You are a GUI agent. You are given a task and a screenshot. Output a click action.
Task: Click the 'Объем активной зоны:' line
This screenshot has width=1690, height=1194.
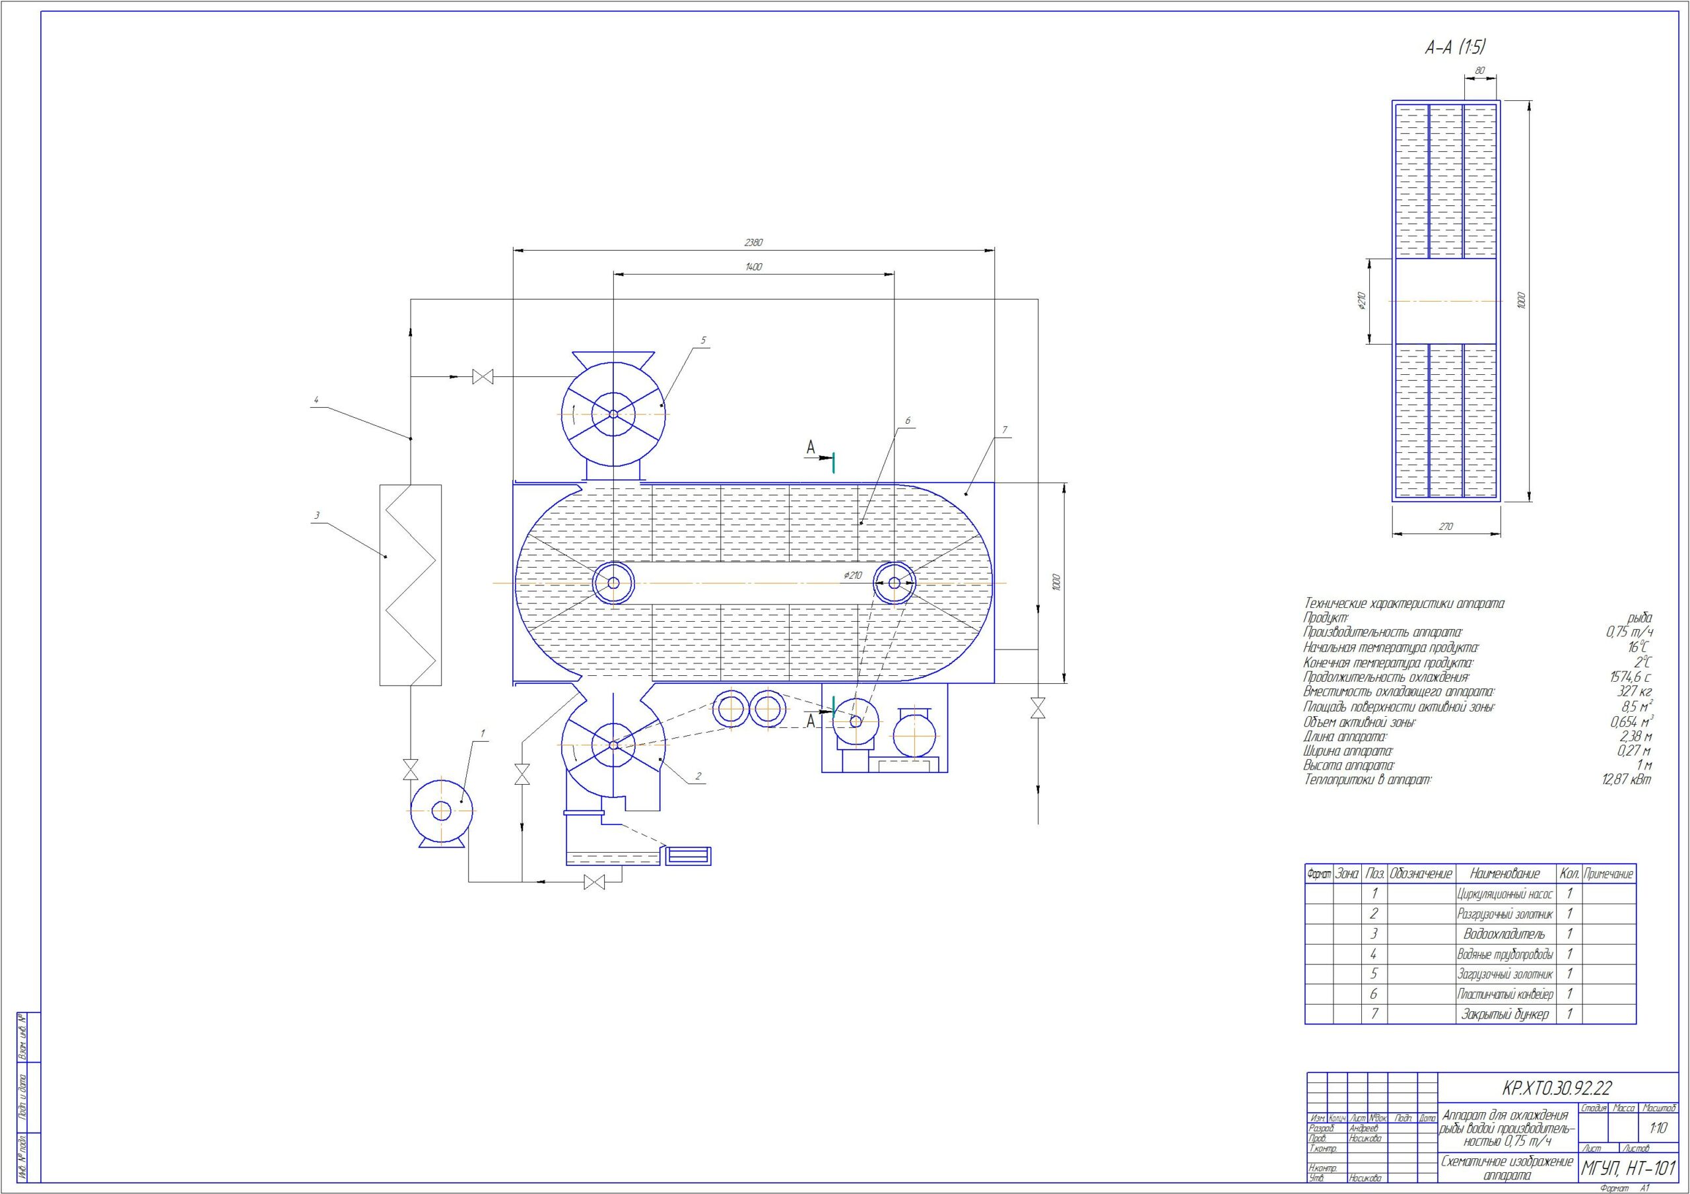coord(1359,722)
